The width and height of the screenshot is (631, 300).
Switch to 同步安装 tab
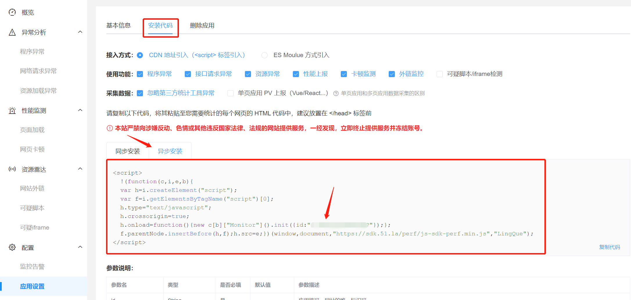click(128, 151)
